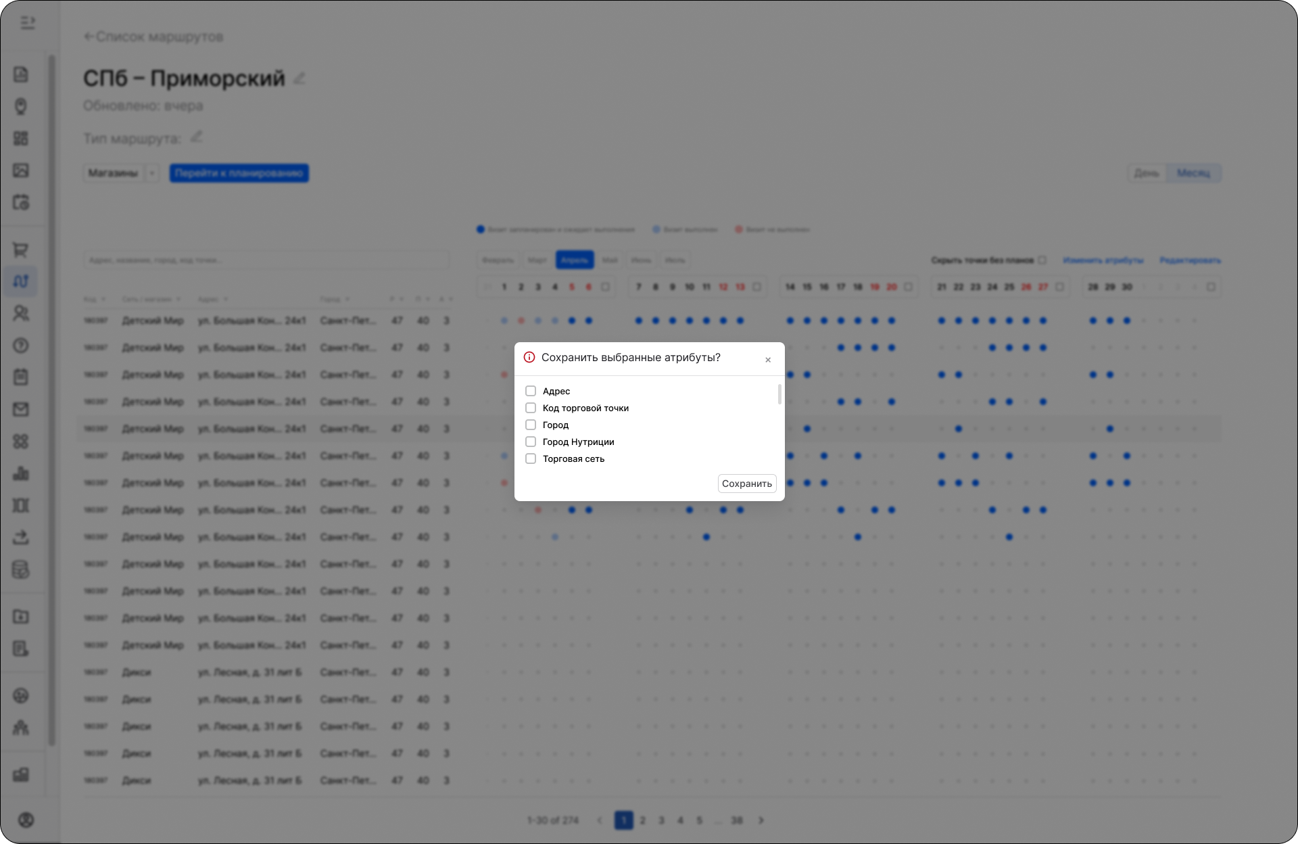This screenshot has height=844, width=1298.
Task: Go to next page arrow in pagination
Action: [x=761, y=820]
